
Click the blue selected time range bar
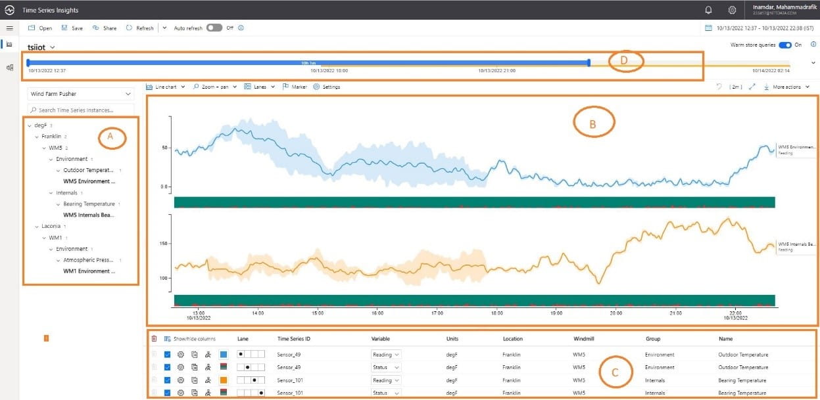pos(308,63)
